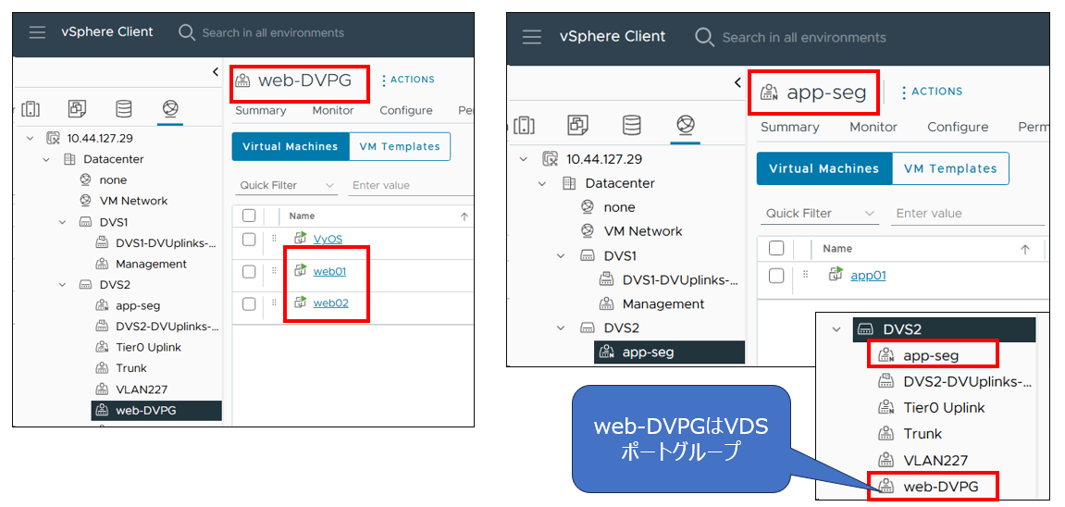The image size is (1065, 507).
Task: Open Quick Filter dropdown in web-DVPG window
Action: (288, 185)
